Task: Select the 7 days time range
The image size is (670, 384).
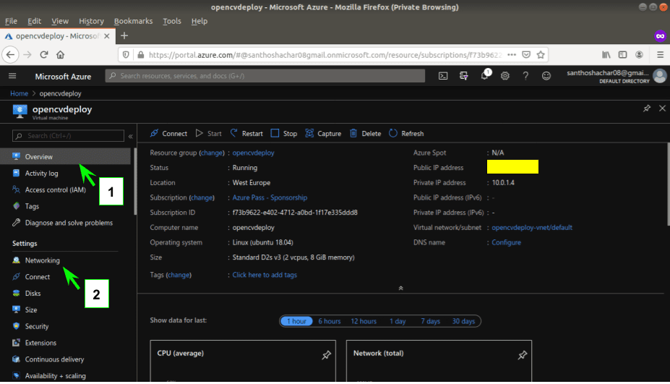Action: (x=430, y=321)
